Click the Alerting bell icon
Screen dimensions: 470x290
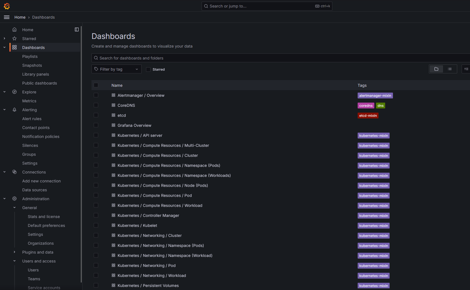(x=14, y=110)
